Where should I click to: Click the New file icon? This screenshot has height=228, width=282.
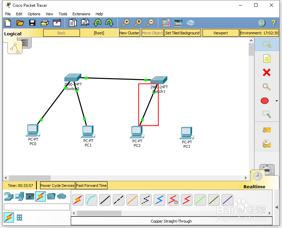[x=8, y=23]
